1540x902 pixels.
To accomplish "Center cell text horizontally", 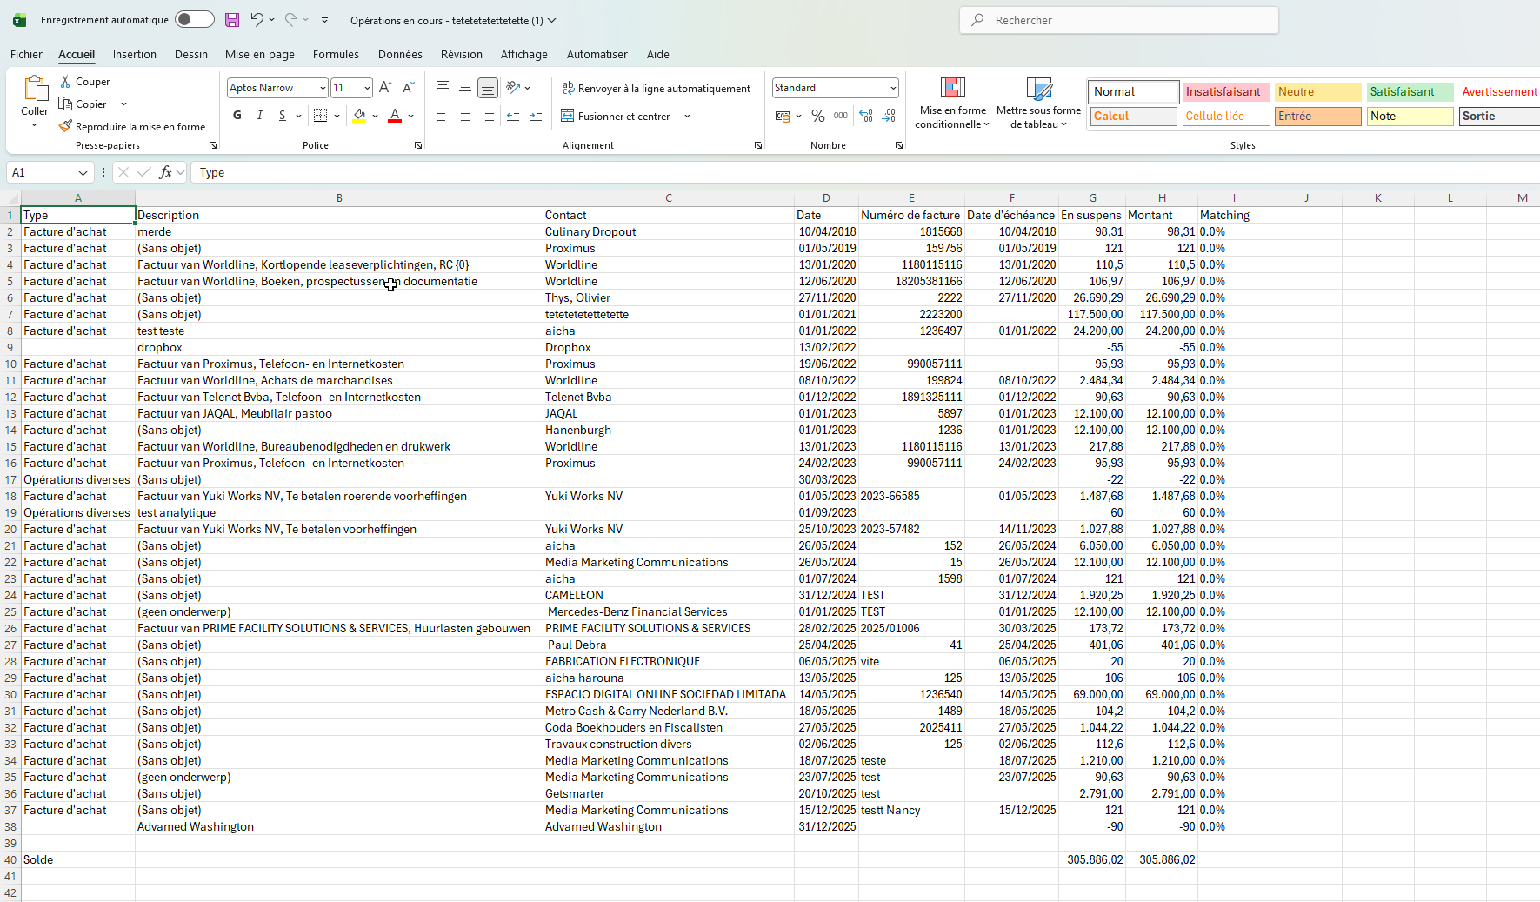I will pyautogui.click(x=465, y=116).
